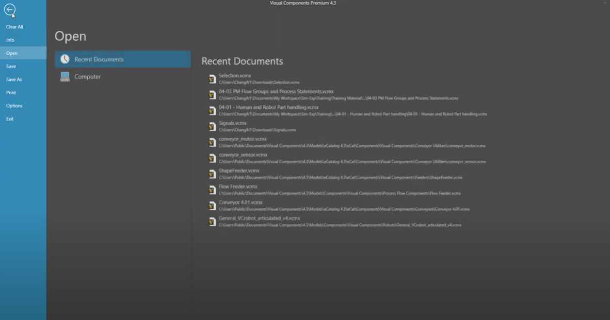Open General_VCrobot_articulated_v4.vcmx

[x=259, y=218]
